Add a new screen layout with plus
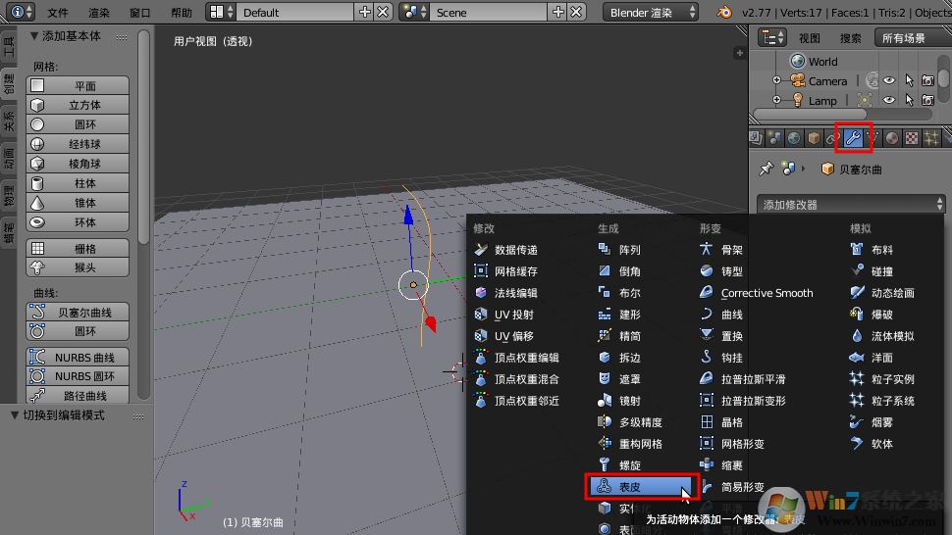This screenshot has width=952, height=535. point(364,12)
